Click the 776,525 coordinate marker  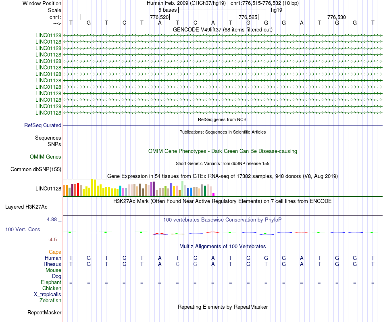(248, 17)
